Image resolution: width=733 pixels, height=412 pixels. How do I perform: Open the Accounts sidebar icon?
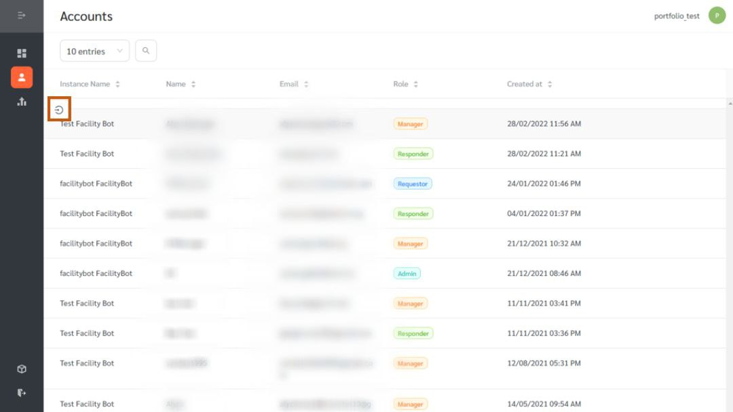(22, 77)
